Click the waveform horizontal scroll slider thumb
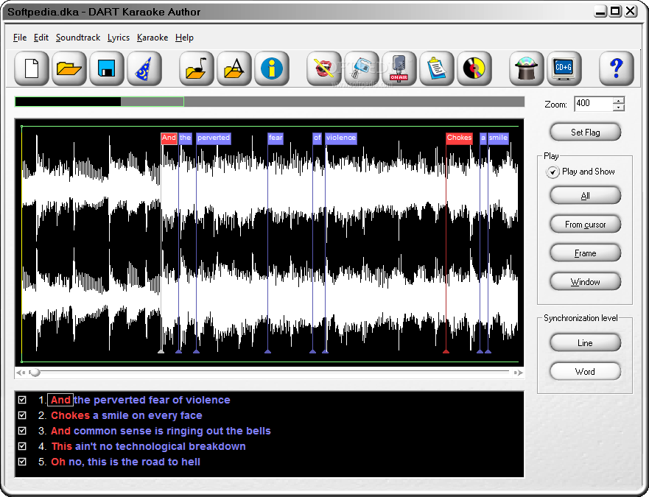 click(x=35, y=373)
